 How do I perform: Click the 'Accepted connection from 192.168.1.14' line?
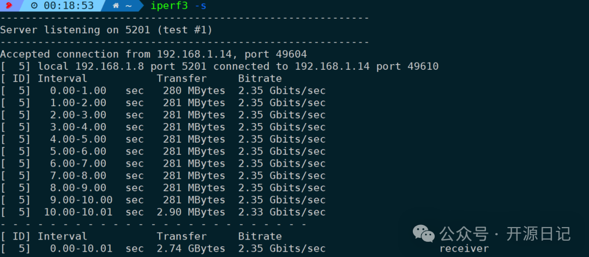[153, 54]
